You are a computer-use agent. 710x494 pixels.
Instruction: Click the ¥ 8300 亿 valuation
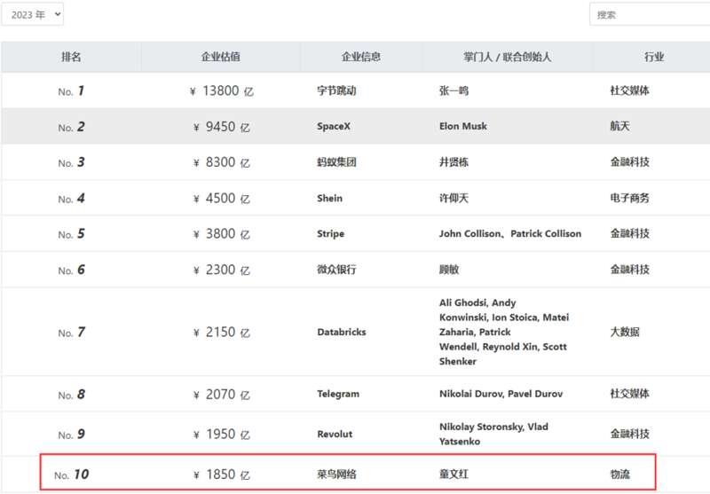coord(221,162)
